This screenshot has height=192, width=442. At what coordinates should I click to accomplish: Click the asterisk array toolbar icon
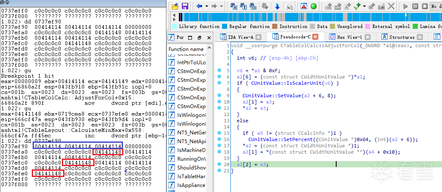point(372,6)
